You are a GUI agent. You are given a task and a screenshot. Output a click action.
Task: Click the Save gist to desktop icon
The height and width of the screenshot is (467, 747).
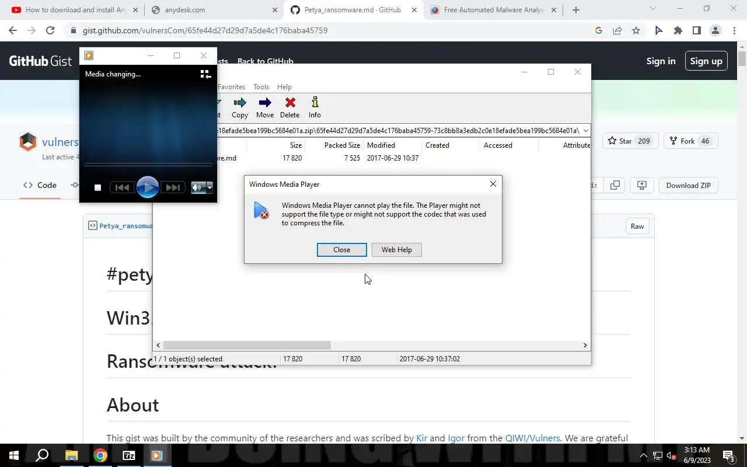tap(642, 185)
